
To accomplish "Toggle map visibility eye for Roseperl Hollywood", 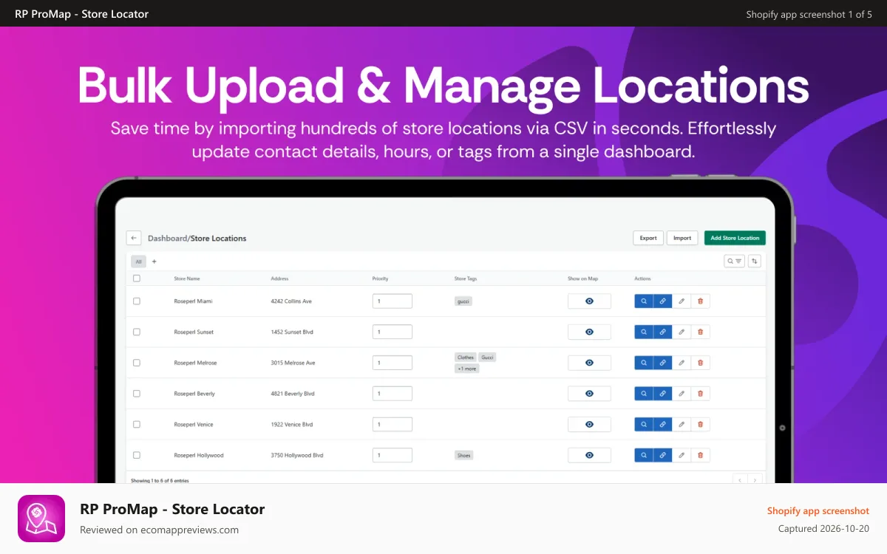I will coord(589,455).
